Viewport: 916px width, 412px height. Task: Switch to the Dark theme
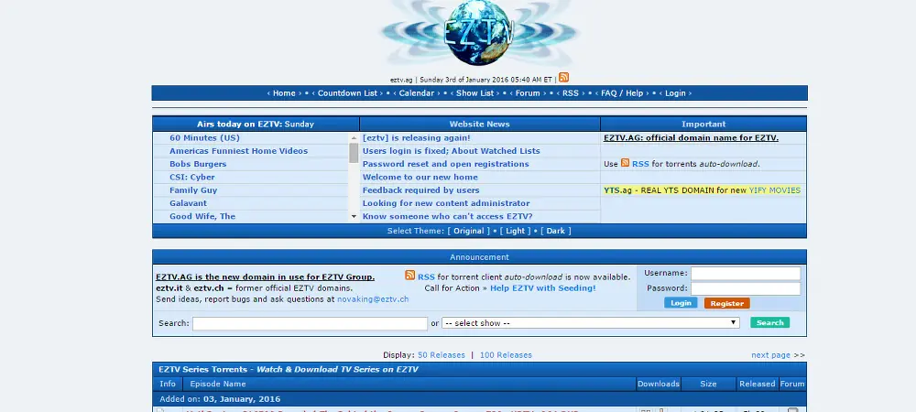(x=556, y=231)
